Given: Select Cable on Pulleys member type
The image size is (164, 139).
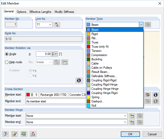Looking at the screenshot, I should point(115,68).
